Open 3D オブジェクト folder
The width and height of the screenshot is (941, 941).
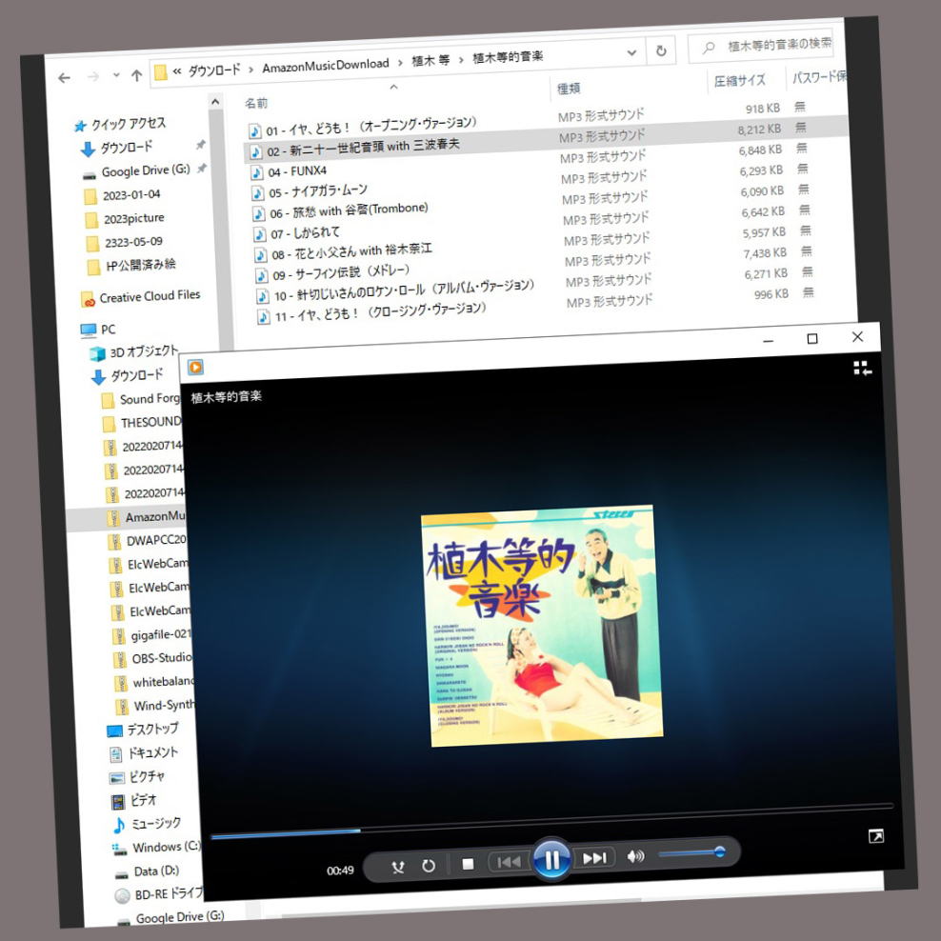click(x=134, y=352)
